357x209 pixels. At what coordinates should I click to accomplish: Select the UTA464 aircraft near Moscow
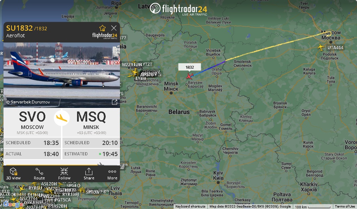point(321,47)
